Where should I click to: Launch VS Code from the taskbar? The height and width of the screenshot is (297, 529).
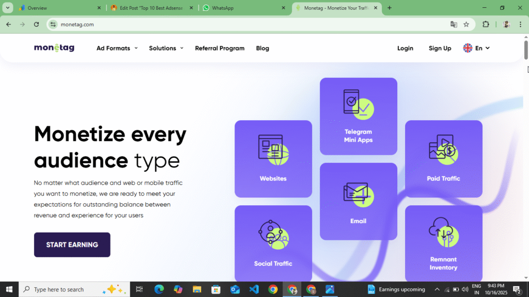click(x=254, y=289)
